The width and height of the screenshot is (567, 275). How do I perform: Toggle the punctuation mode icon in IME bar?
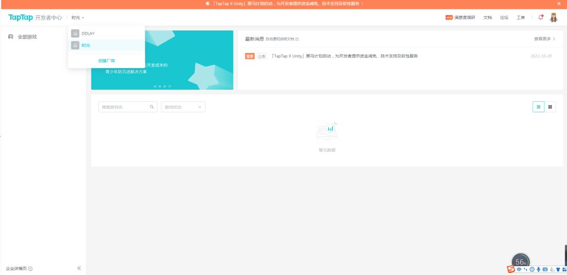(x=525, y=269)
